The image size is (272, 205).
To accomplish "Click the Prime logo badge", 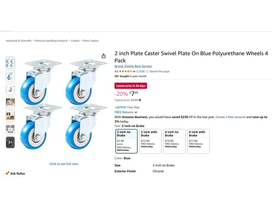I will [120, 107].
